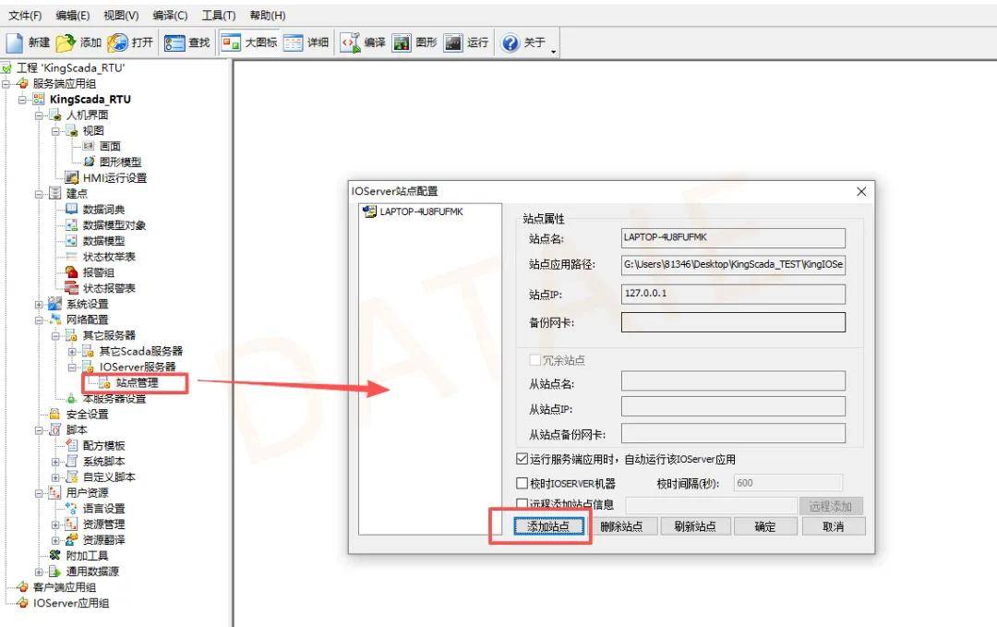Select the 附加工具 tools icon
This screenshot has height=627, width=997.
(54, 555)
